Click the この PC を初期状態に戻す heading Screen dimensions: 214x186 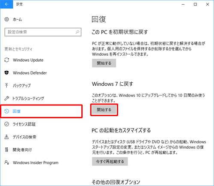point(120,32)
